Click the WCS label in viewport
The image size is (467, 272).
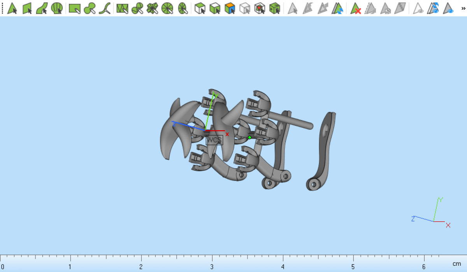214,140
